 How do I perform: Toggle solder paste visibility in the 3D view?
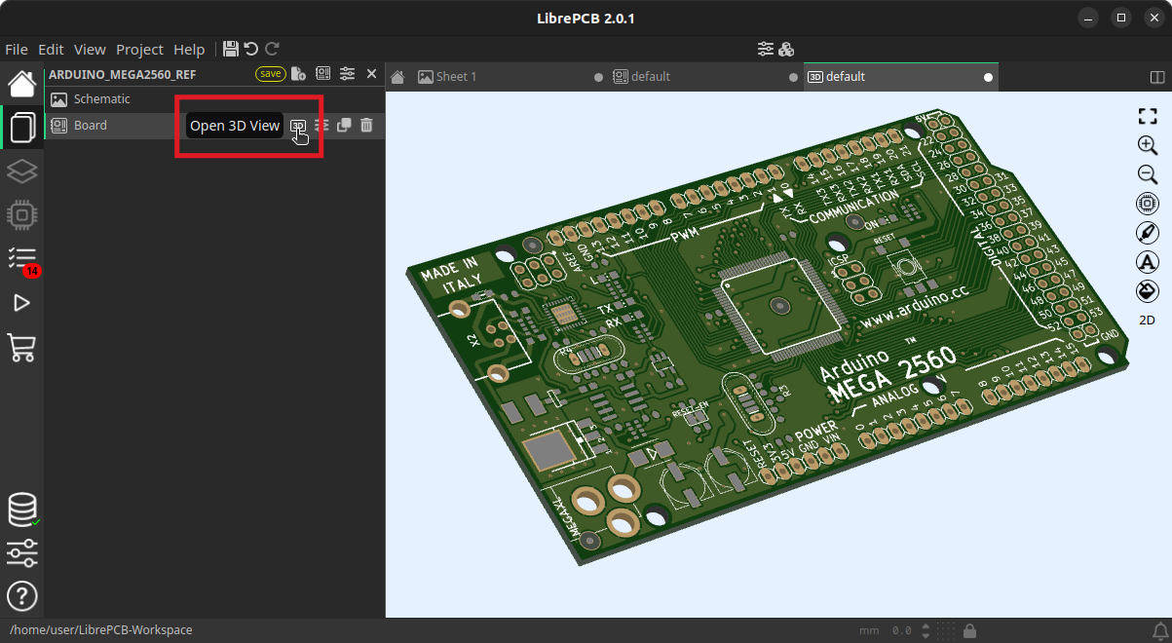[1148, 233]
